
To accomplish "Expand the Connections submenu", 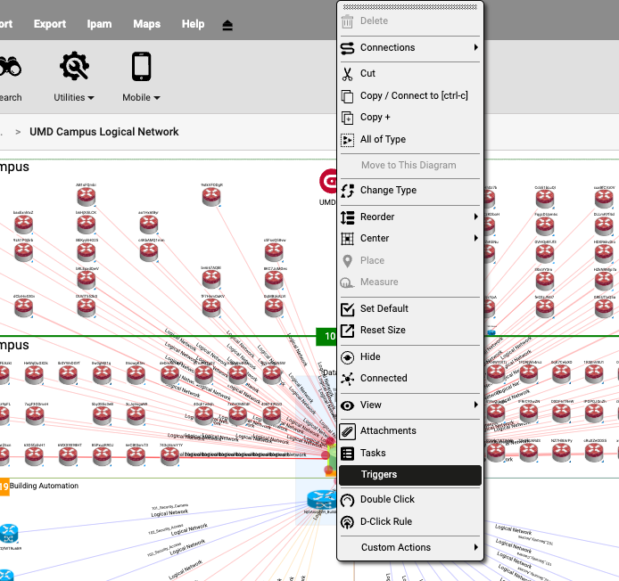I will pos(410,48).
